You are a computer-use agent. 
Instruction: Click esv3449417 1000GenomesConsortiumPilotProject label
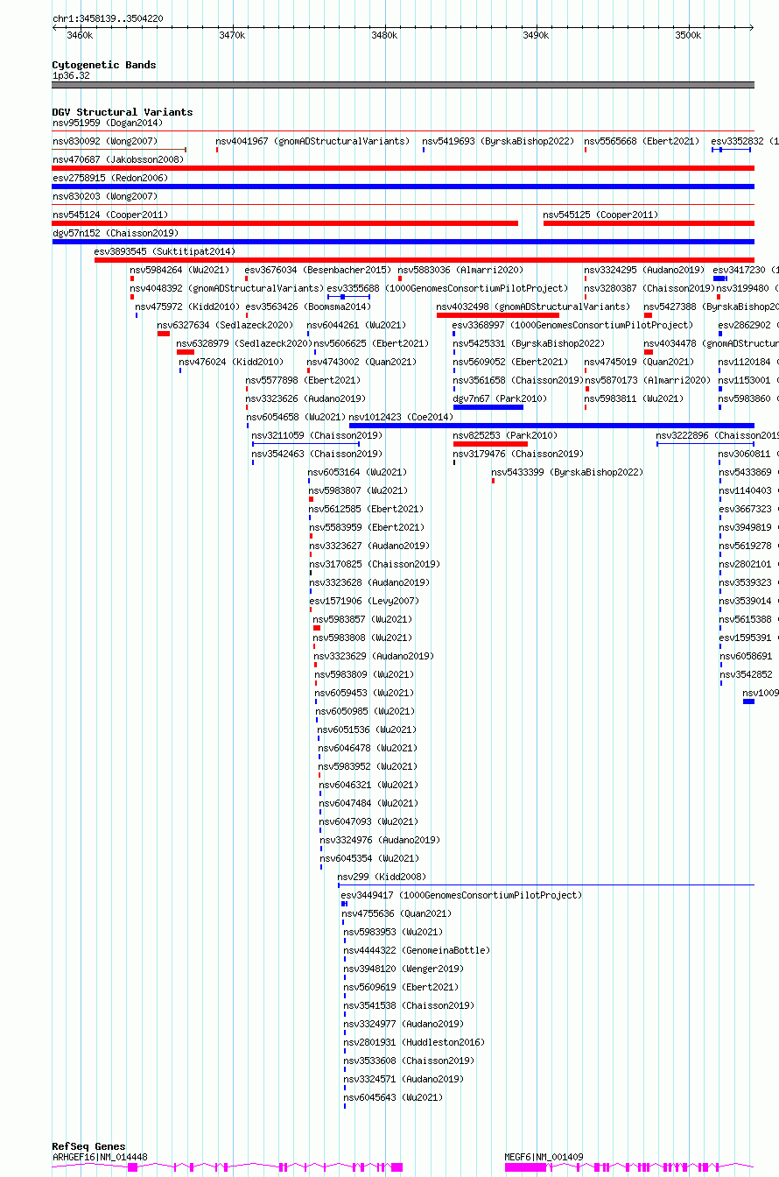[461, 895]
